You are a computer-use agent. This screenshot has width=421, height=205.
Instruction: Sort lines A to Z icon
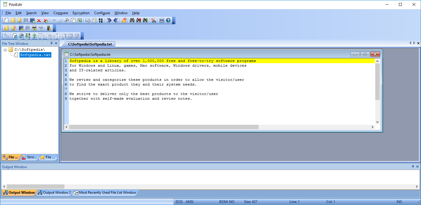28,36
